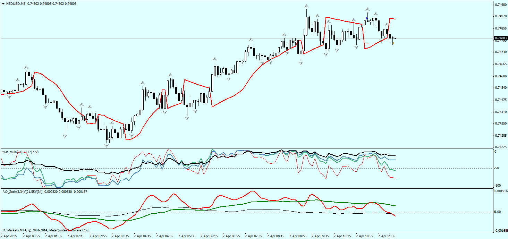Click the -0.001689 value on the AO scale
This screenshot has height=239, width=508.
click(501, 230)
